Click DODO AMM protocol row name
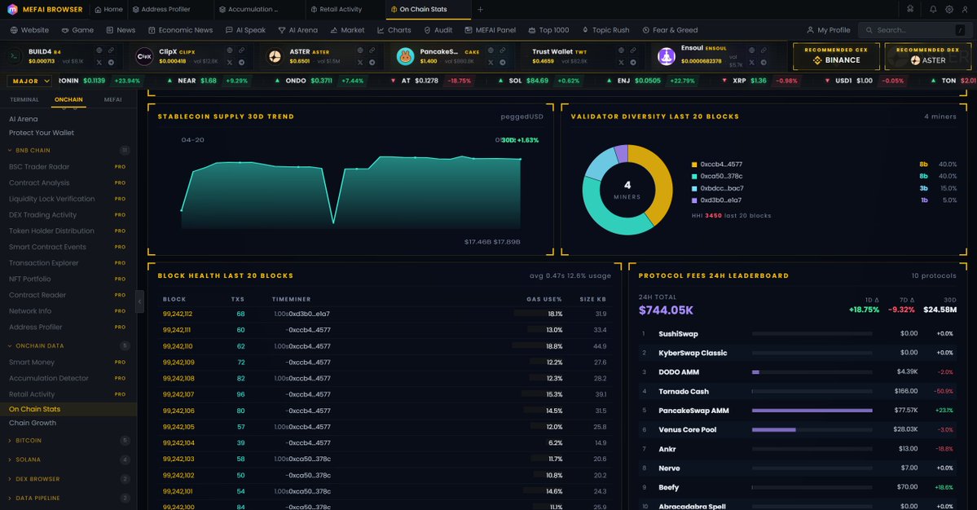This screenshot has height=510, width=977. click(679, 372)
